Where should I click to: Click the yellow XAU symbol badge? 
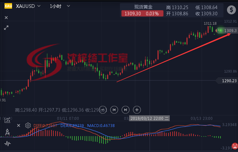tap(8, 6)
